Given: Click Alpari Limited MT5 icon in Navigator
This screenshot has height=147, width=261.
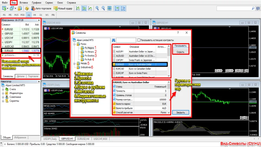Looking at the screenshot, I should (x=3, y=85).
